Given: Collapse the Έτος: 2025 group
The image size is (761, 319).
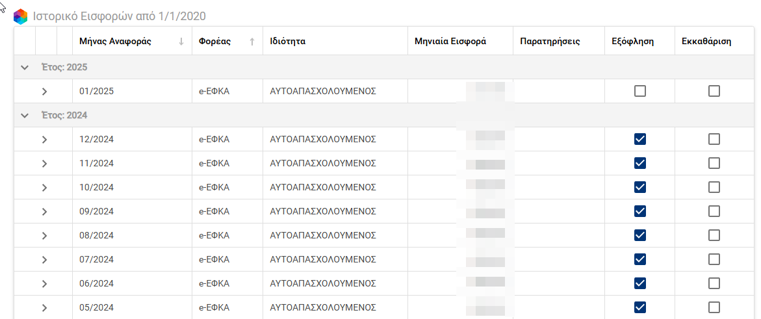Looking at the screenshot, I should click(x=25, y=68).
